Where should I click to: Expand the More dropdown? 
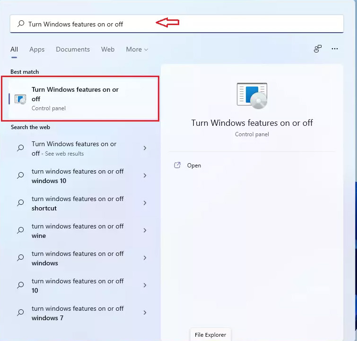137,50
